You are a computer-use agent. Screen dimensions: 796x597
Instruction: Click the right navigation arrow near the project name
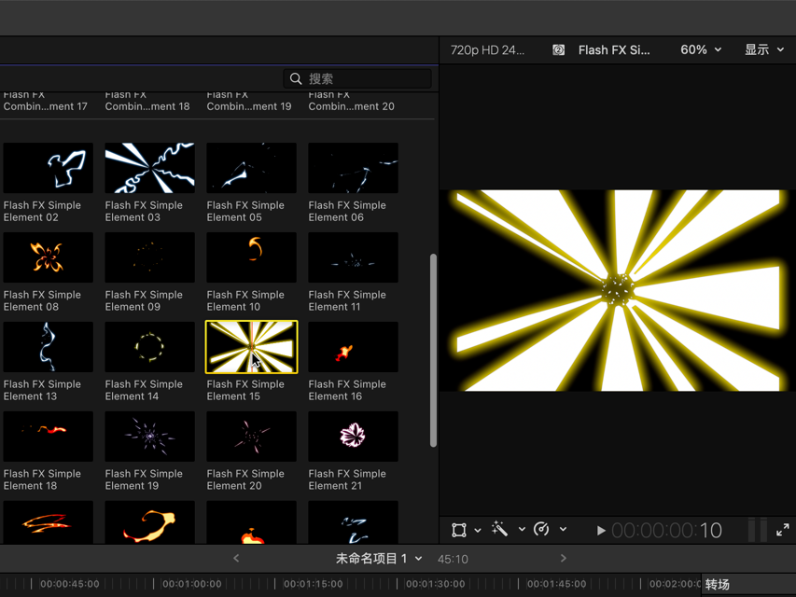[563, 558]
